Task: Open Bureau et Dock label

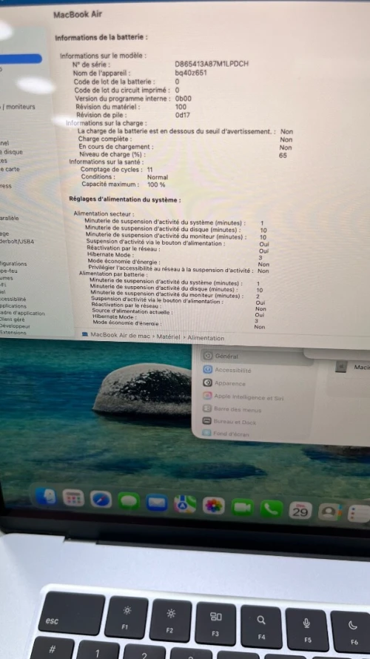Action: click(235, 422)
